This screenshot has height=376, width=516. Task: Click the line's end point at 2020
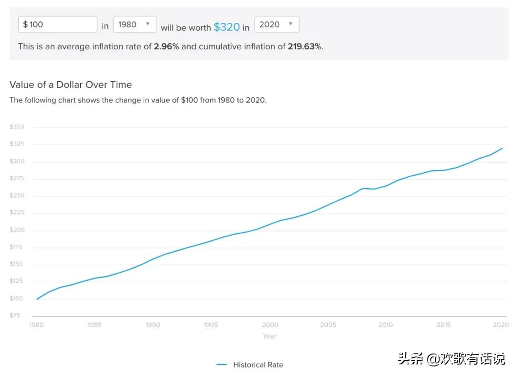tap(502, 148)
